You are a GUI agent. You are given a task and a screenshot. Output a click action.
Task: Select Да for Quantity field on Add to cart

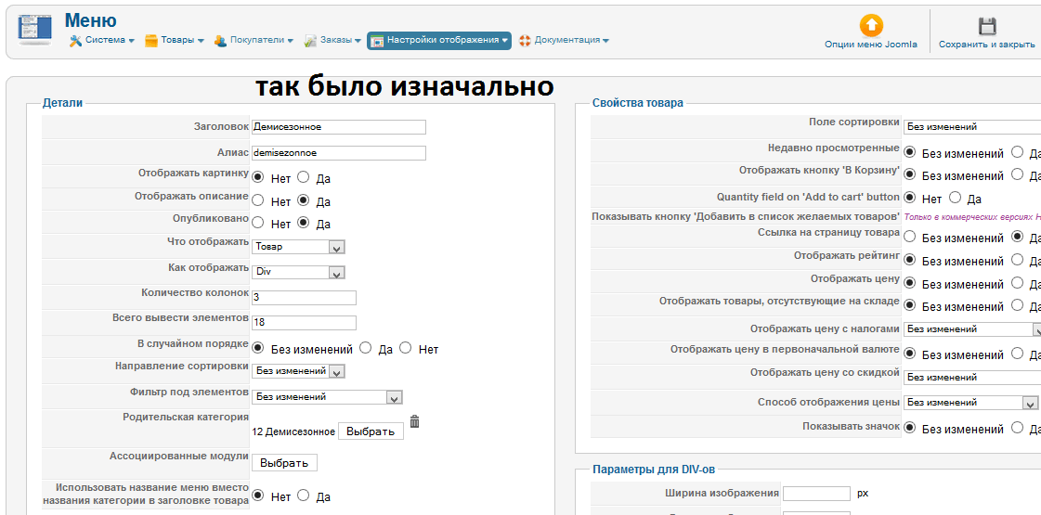(956, 197)
